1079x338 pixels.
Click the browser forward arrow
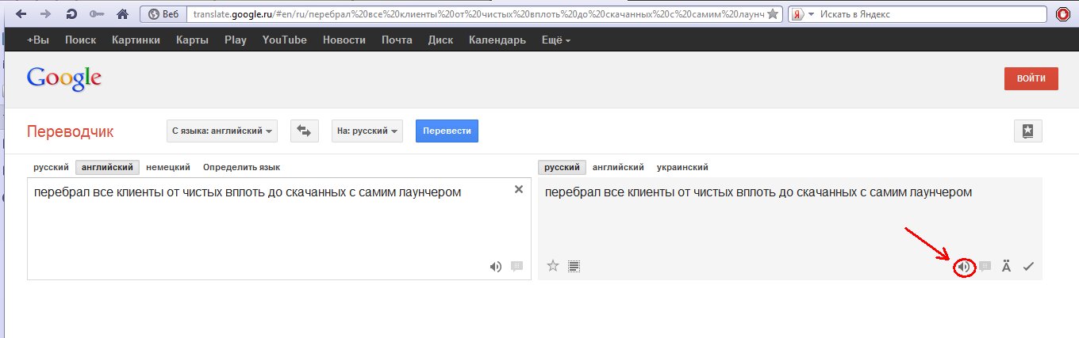(46, 14)
